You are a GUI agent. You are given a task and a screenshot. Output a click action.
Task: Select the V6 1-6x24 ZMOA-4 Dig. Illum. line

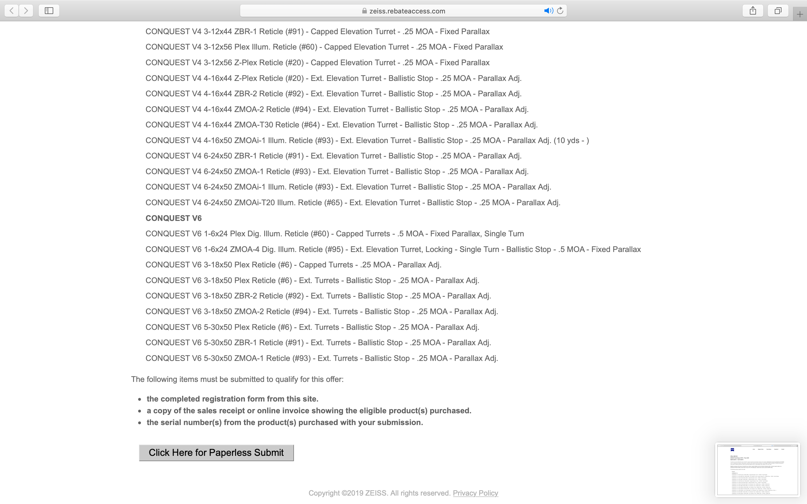click(393, 249)
